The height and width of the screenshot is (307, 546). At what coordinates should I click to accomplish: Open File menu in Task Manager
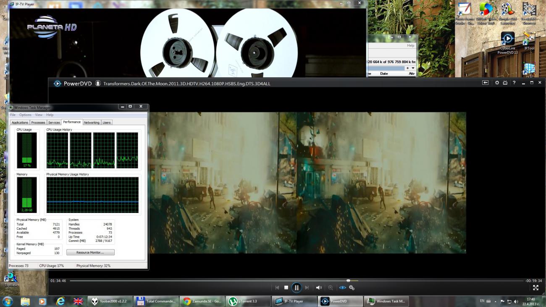(x=13, y=115)
